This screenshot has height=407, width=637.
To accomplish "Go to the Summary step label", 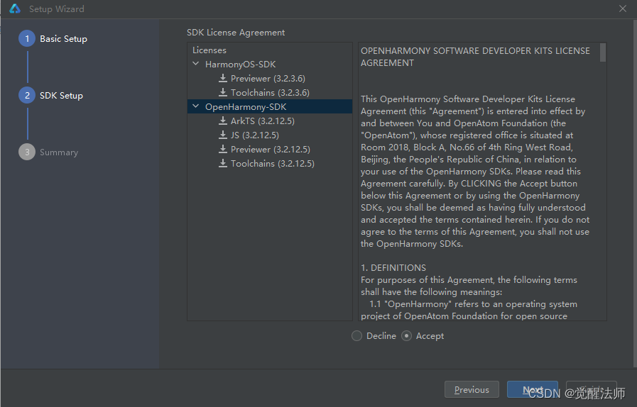I will [x=59, y=152].
